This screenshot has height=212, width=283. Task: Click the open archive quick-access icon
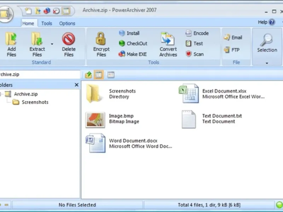(x=38, y=11)
